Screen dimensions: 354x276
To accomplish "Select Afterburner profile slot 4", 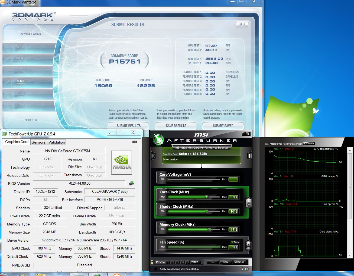I will [x=183, y=262].
